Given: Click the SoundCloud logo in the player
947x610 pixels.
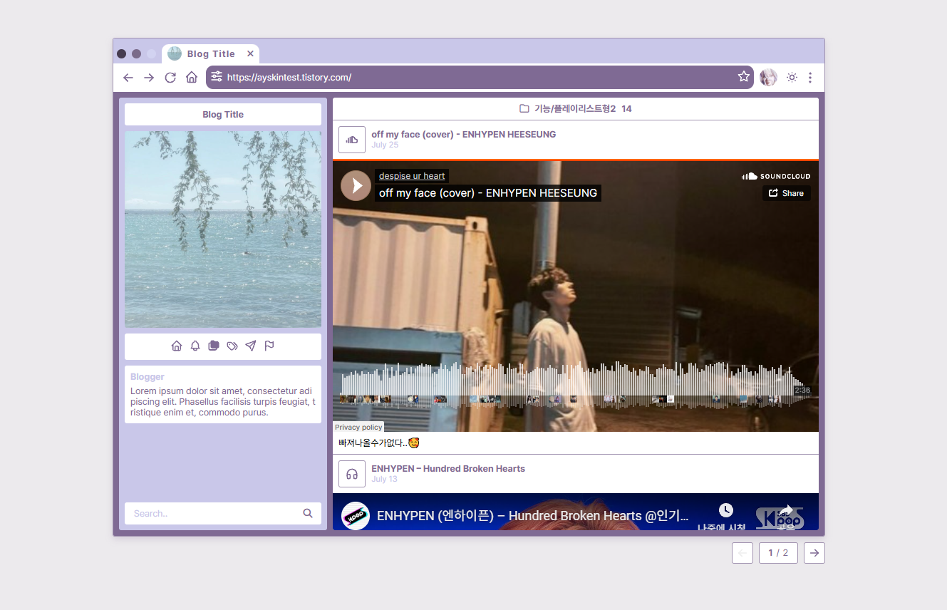Looking at the screenshot, I should [x=775, y=176].
